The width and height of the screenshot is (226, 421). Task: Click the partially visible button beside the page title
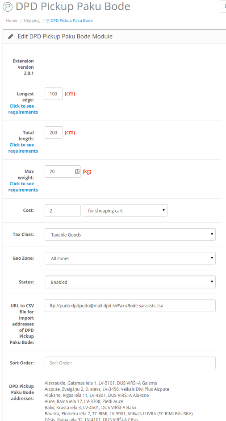223,6
